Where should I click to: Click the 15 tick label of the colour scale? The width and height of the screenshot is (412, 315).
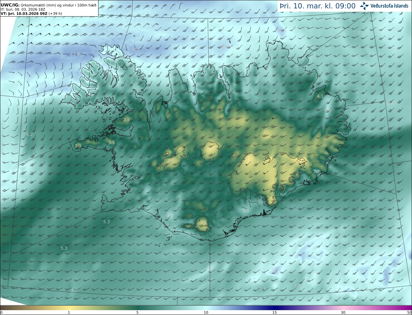pos(275,312)
